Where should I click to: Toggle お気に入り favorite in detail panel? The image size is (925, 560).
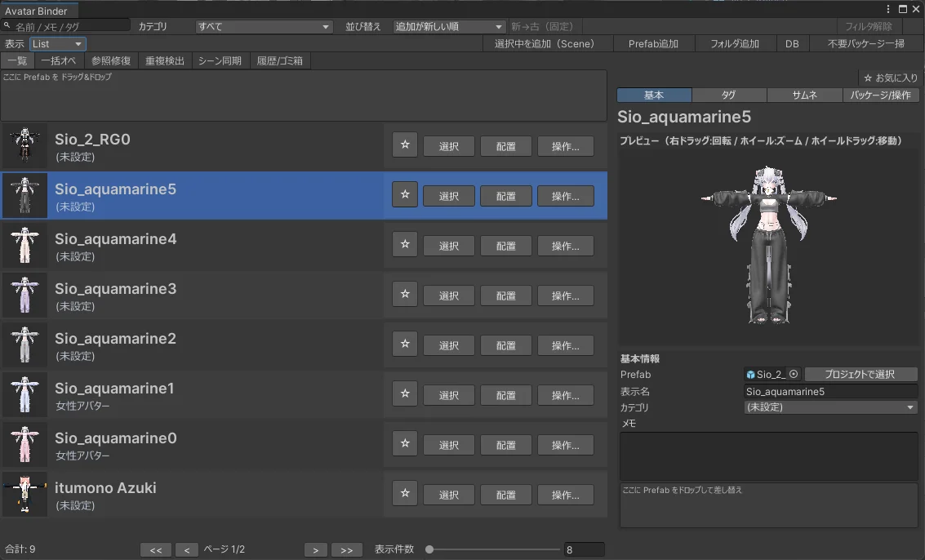click(891, 78)
